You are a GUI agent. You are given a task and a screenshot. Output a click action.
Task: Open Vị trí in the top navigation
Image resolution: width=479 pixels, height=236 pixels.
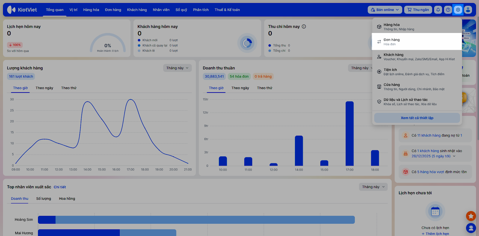coord(73,10)
